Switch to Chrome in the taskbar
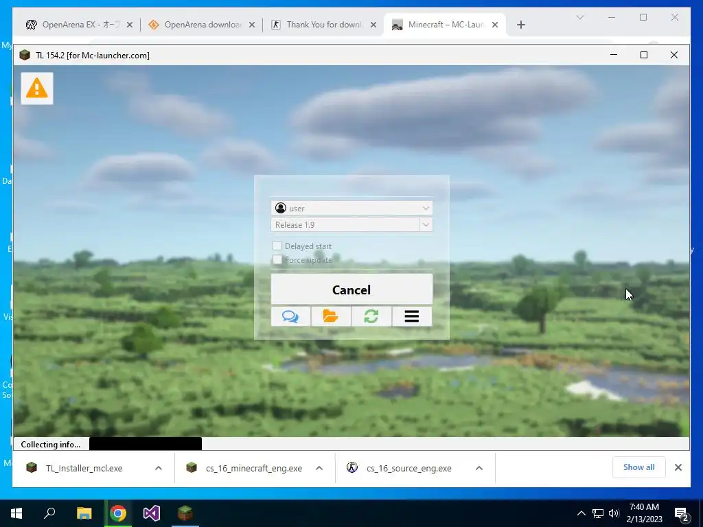This screenshot has width=703, height=527. click(118, 513)
